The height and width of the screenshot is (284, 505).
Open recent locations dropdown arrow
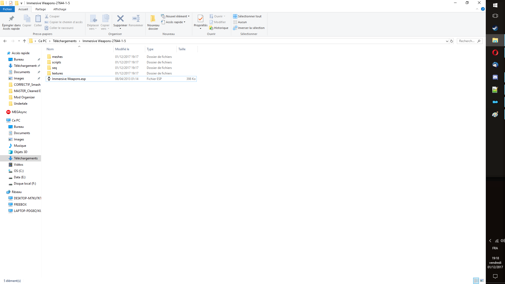(x=19, y=41)
